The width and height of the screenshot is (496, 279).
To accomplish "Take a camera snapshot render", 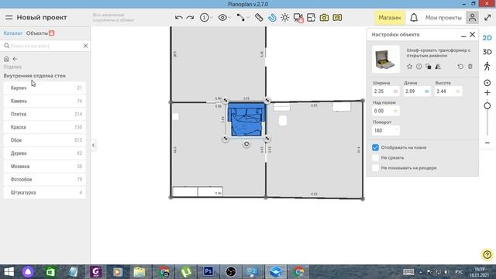I will pyautogui.click(x=324, y=18).
